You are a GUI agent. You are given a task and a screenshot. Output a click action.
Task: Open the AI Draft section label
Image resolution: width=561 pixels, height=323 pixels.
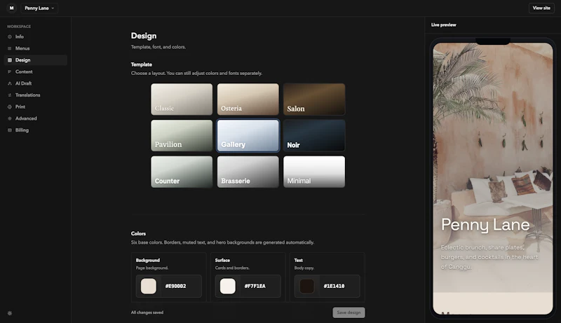coord(24,83)
